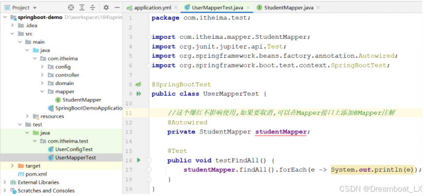Select the .idea folder icon
Viewport: 424px width, 196px height.
(21, 25)
